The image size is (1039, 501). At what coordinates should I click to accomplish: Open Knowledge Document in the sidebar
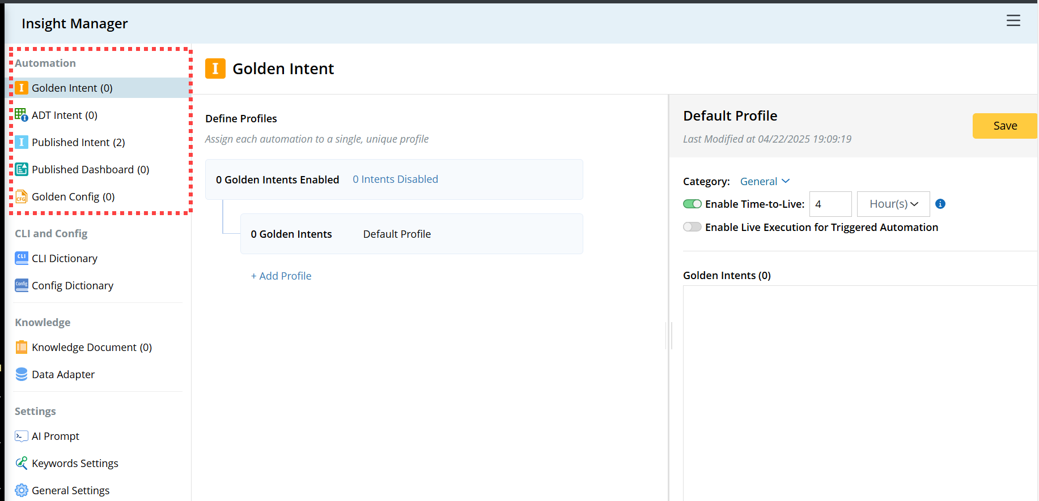[x=91, y=347]
